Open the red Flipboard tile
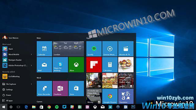The image size is (196, 110). (94, 64)
